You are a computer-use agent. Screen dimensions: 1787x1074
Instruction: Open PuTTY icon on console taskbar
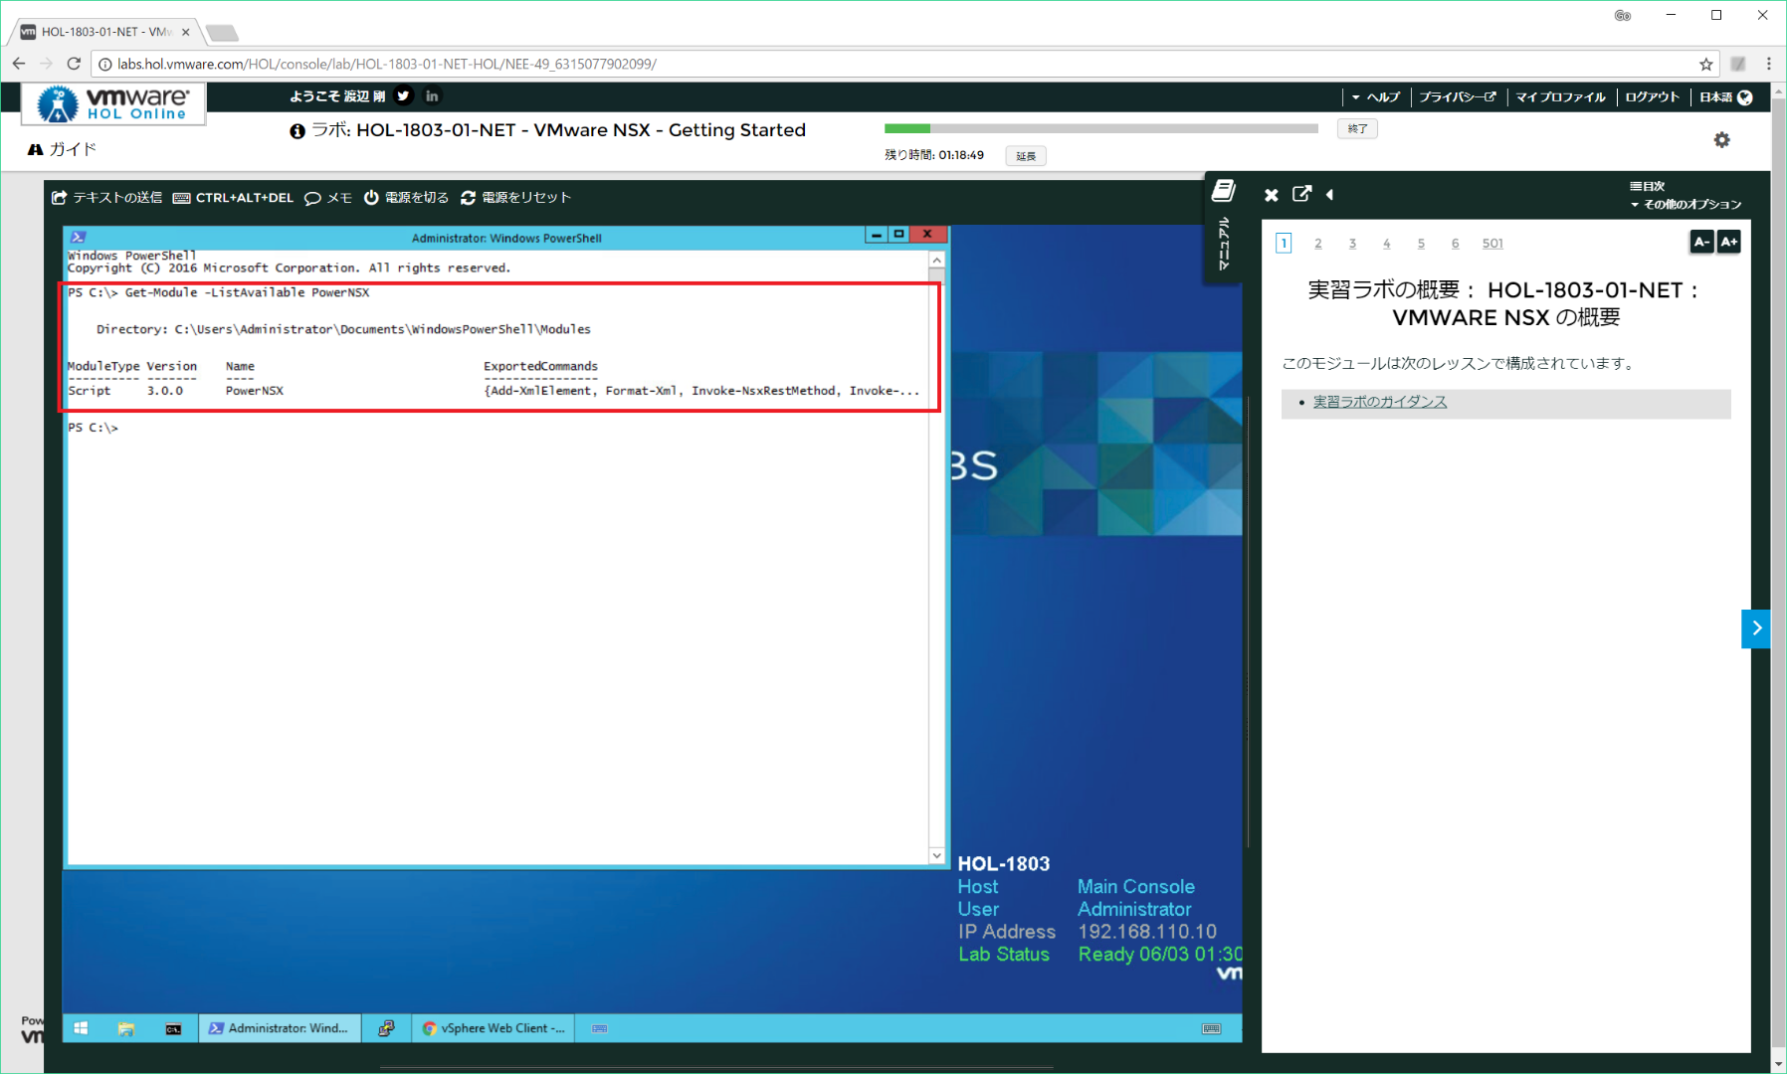pos(386,1028)
